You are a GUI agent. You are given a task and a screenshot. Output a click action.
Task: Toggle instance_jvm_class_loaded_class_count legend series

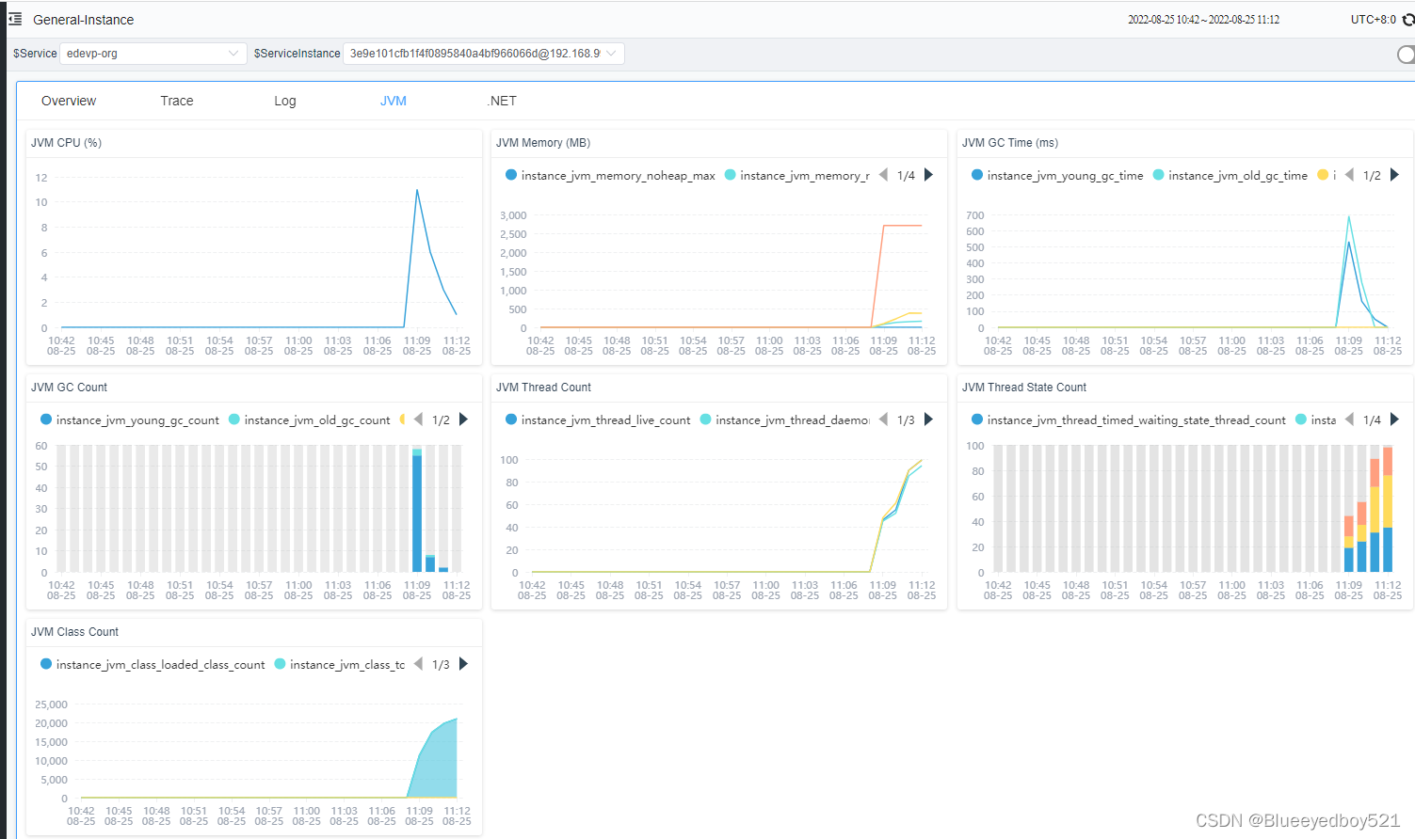[x=153, y=664]
